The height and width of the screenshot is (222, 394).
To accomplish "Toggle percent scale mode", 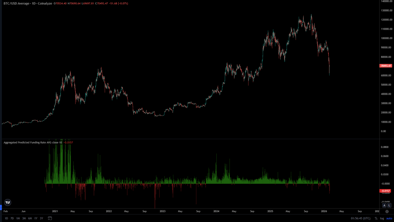I will click(376, 218).
